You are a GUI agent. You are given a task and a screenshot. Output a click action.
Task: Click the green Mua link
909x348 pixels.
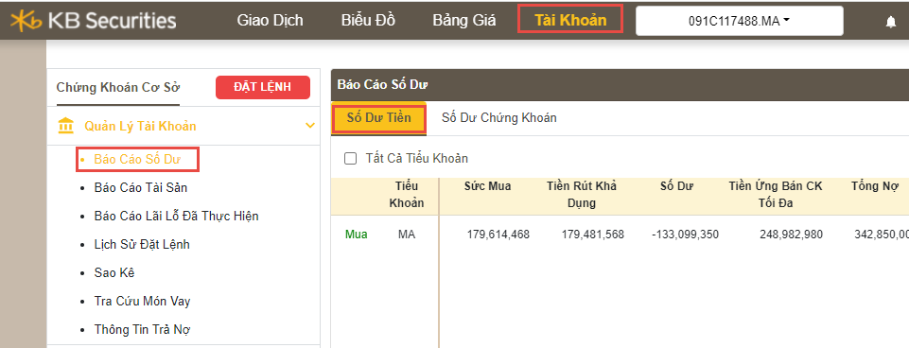click(x=357, y=235)
